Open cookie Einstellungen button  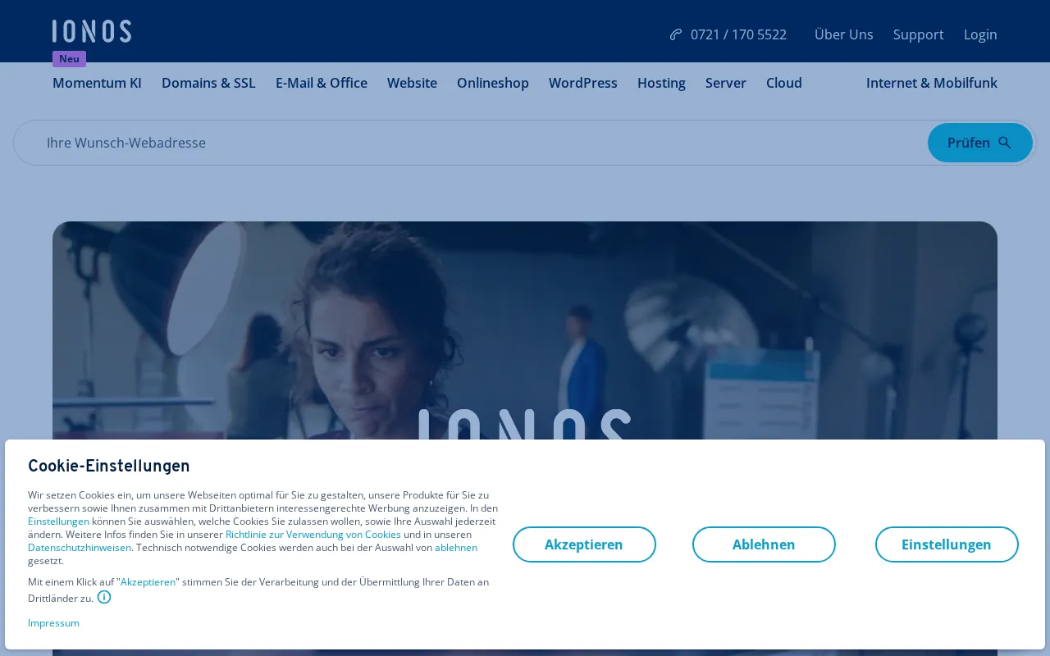947,544
